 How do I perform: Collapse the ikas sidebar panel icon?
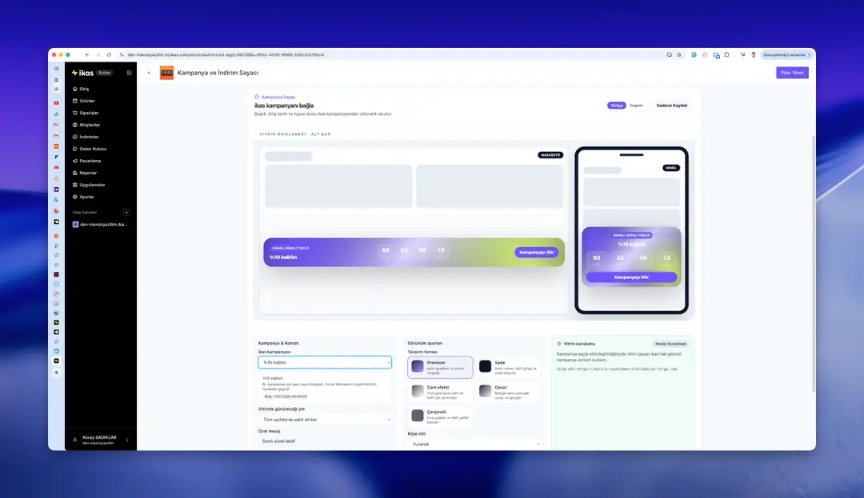[x=129, y=73]
